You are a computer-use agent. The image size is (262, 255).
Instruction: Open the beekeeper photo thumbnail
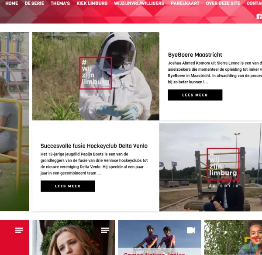click(x=96, y=76)
